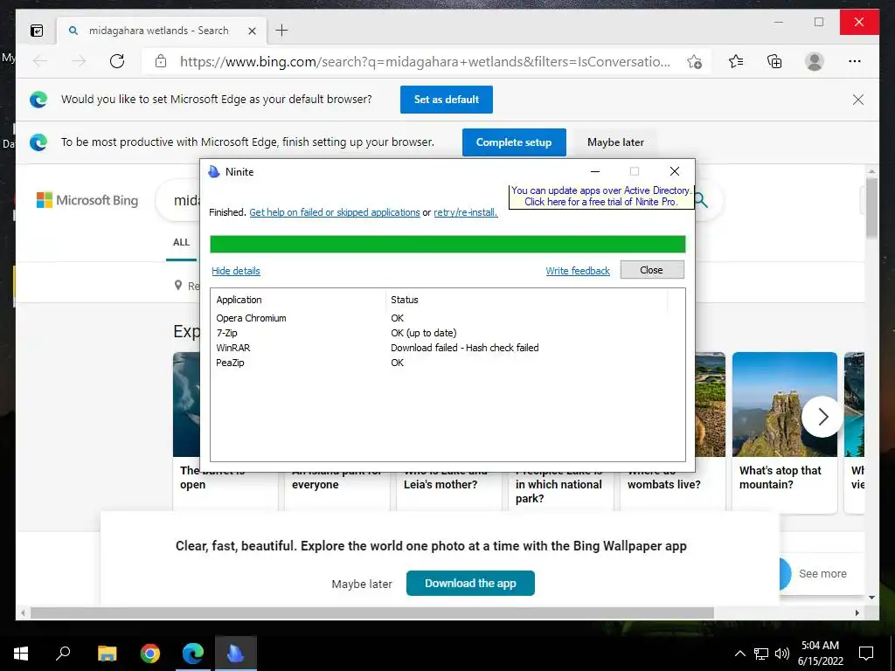Open Get help on failed applications link
Image resolution: width=895 pixels, height=671 pixels.
335,212
